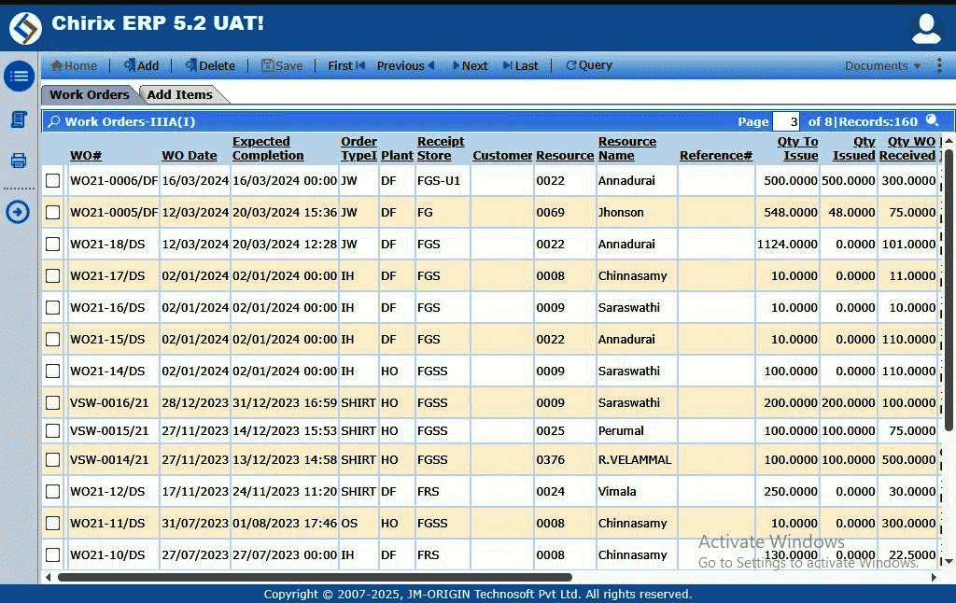This screenshot has height=603, width=956.
Task: Focus the Page number input field
Action: (786, 121)
